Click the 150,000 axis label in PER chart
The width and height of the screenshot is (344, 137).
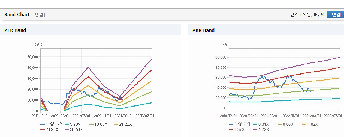(32, 57)
